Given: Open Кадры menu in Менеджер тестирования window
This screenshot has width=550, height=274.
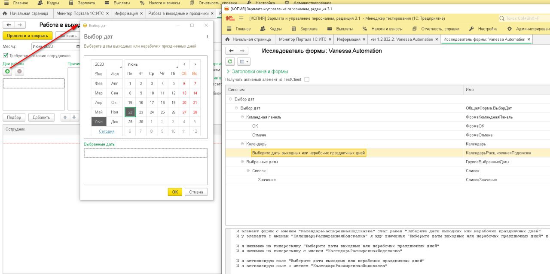Looking at the screenshot, I should (x=271, y=29).
